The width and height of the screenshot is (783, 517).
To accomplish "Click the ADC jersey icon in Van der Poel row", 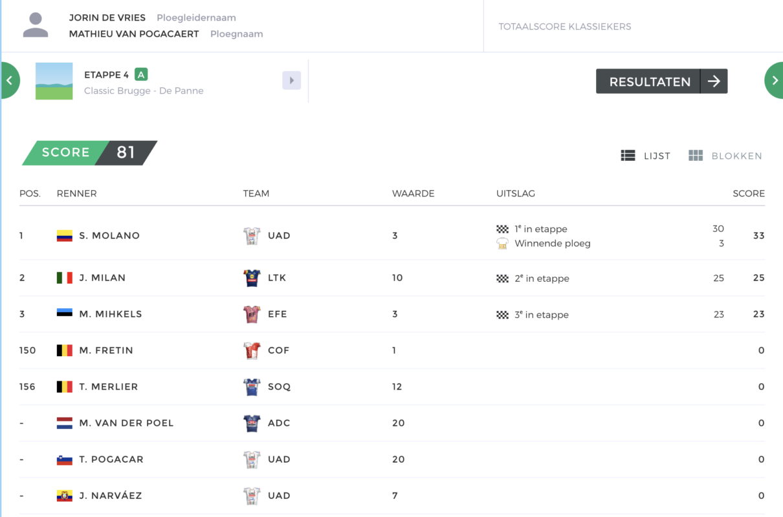I will coord(252,423).
